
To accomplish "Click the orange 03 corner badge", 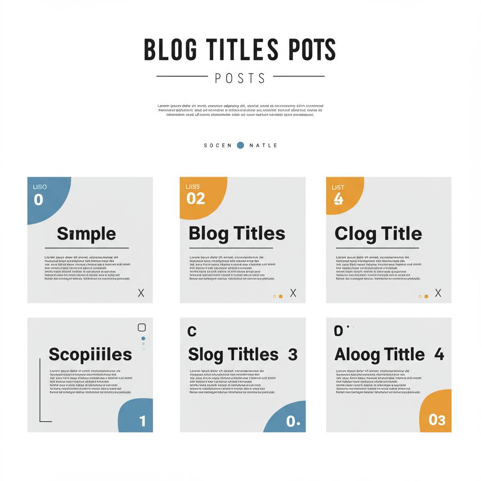I will 436,411.
